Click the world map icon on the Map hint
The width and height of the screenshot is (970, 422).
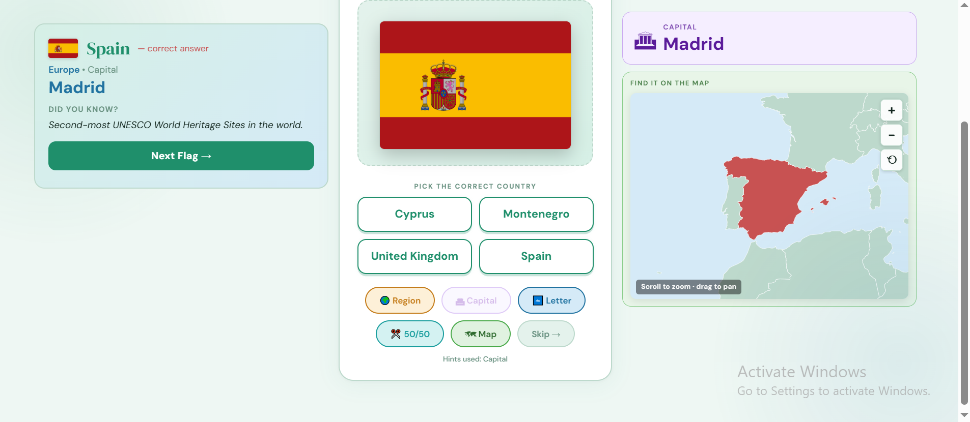click(x=470, y=334)
